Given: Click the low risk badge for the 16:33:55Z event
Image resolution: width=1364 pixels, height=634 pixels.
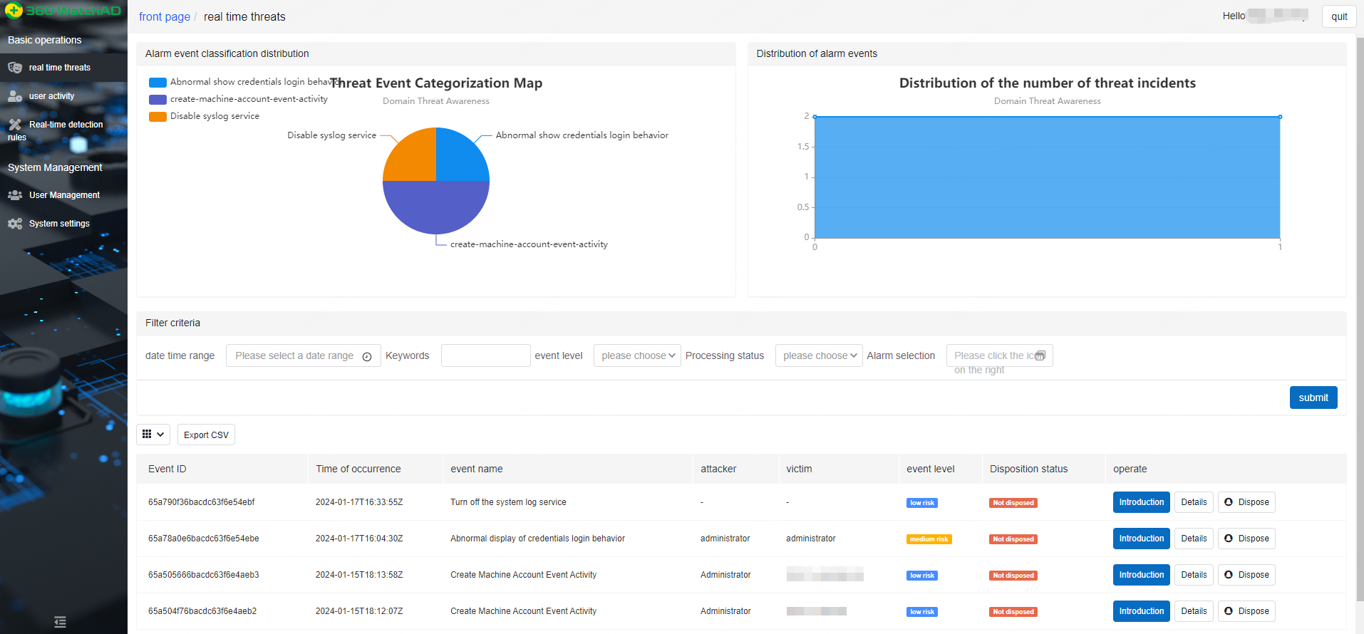Looking at the screenshot, I should coord(922,503).
